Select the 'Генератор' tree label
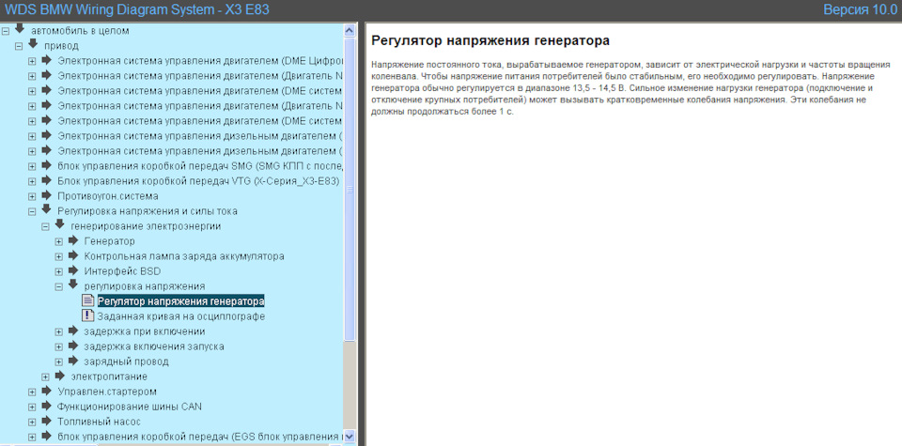 (x=109, y=241)
